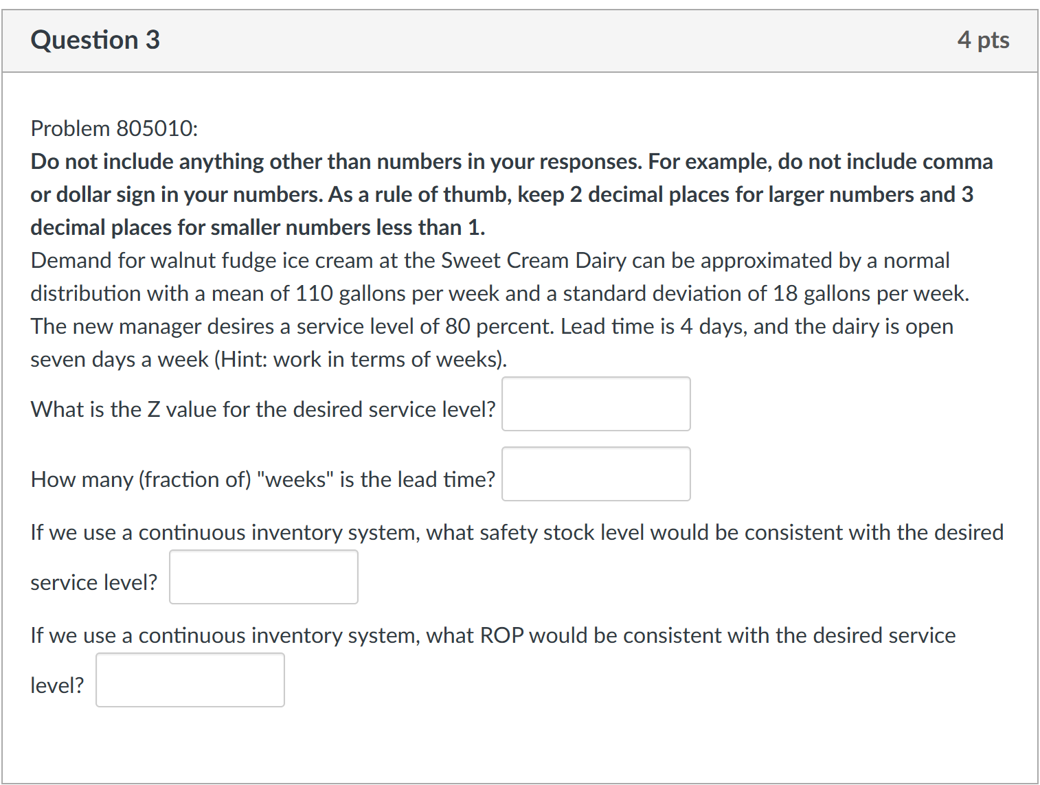Image resolution: width=1040 pixels, height=785 pixels.
Task: Select the 4 pts label
Action: [x=984, y=40]
